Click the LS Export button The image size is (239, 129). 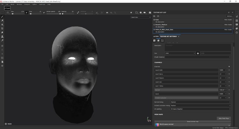[x=7, y=9]
